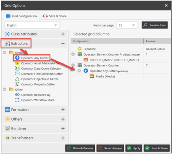This screenshot has height=154, width=172.
Task: Click the lightning icon of selected Operator Any Getter
Action: (x=86, y=71)
